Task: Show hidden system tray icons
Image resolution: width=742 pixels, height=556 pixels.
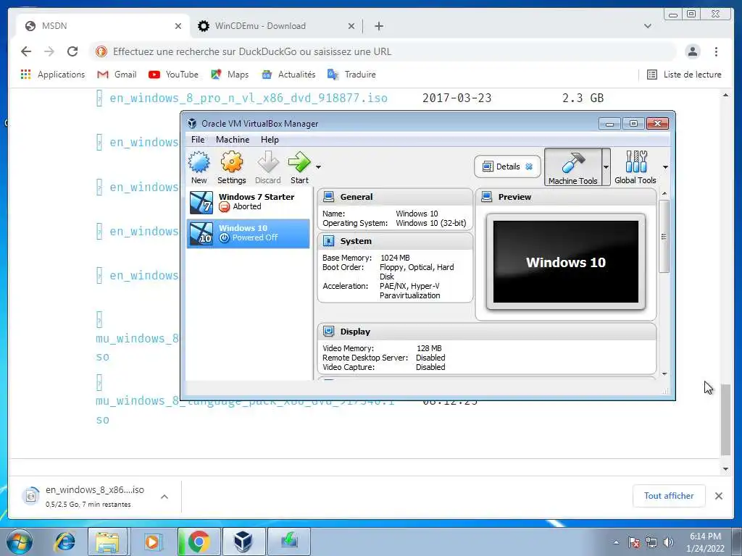Action: pos(616,542)
